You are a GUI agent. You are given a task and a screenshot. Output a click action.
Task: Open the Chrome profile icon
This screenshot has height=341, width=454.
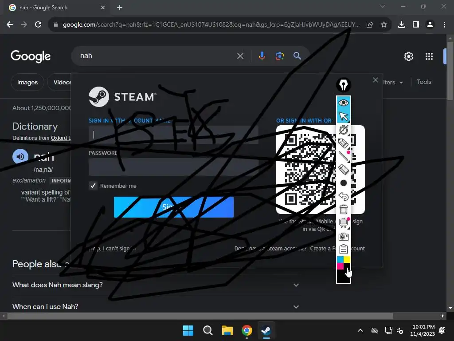pyautogui.click(x=430, y=25)
